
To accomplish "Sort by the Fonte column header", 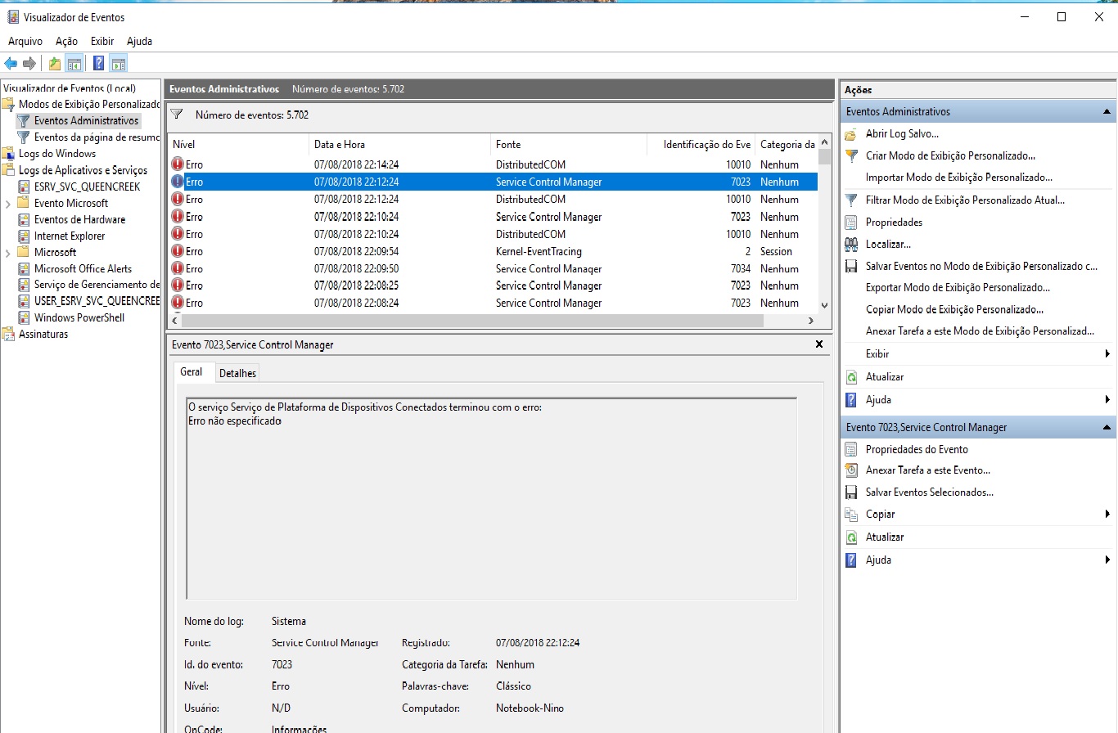I will pos(569,145).
